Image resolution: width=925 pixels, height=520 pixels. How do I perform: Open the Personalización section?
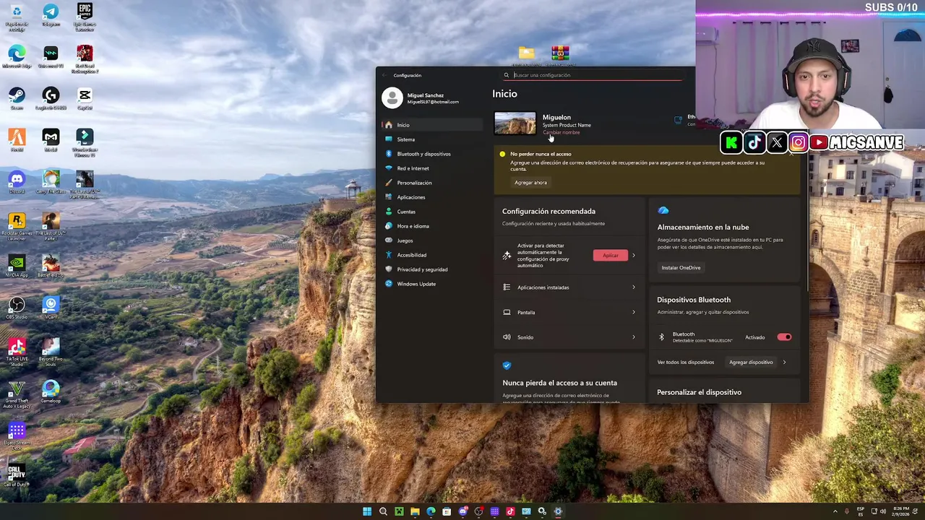point(431,183)
